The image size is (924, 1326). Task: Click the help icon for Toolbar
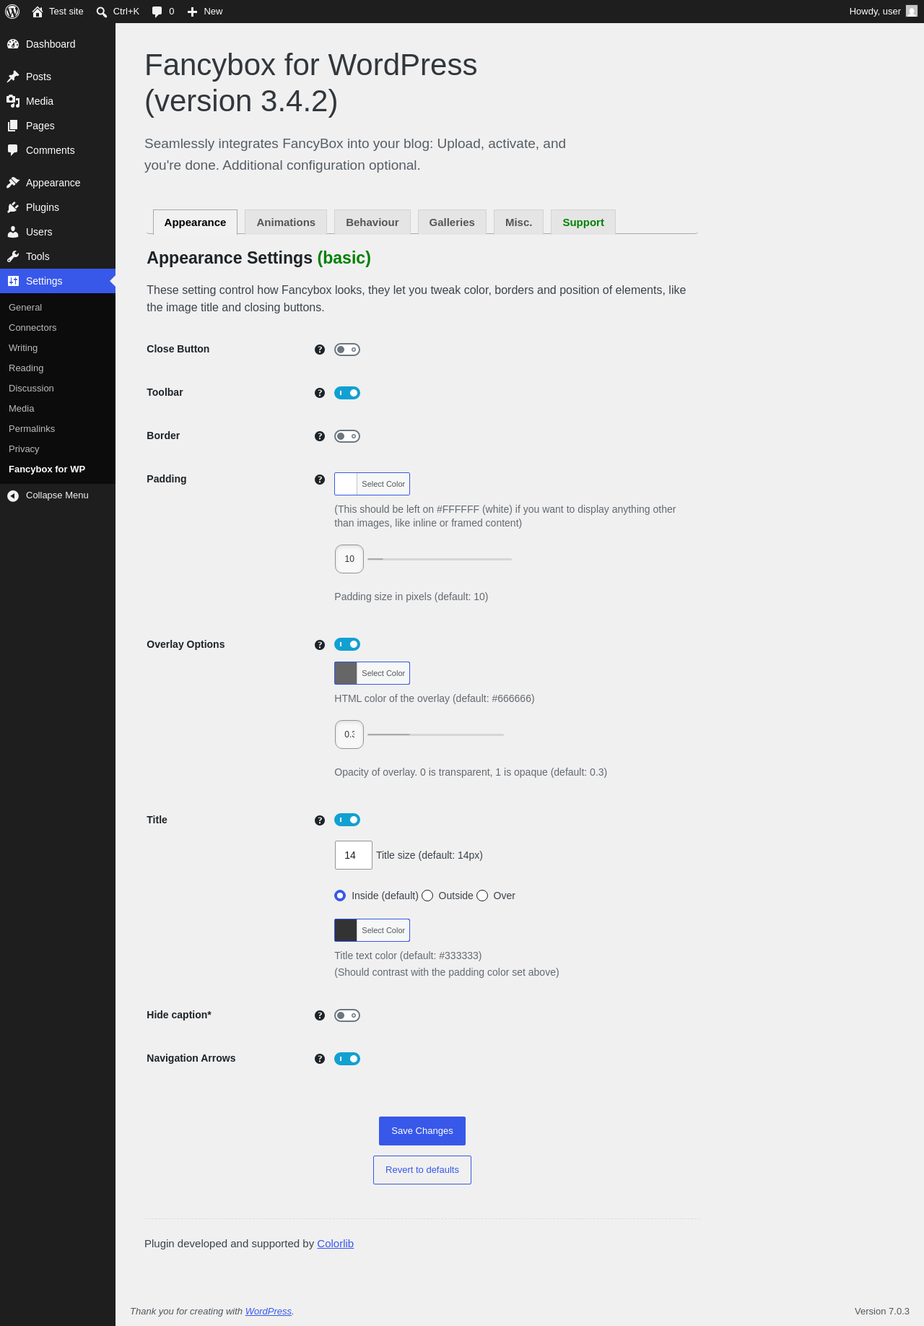pos(320,393)
